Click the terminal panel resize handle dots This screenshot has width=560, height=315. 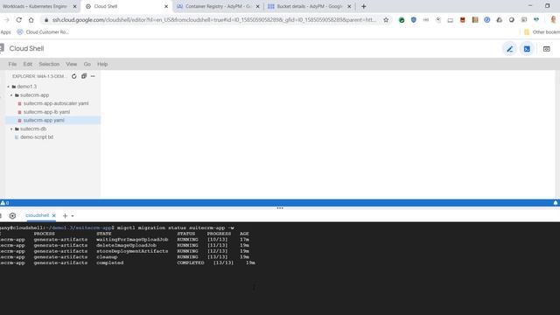point(280,208)
